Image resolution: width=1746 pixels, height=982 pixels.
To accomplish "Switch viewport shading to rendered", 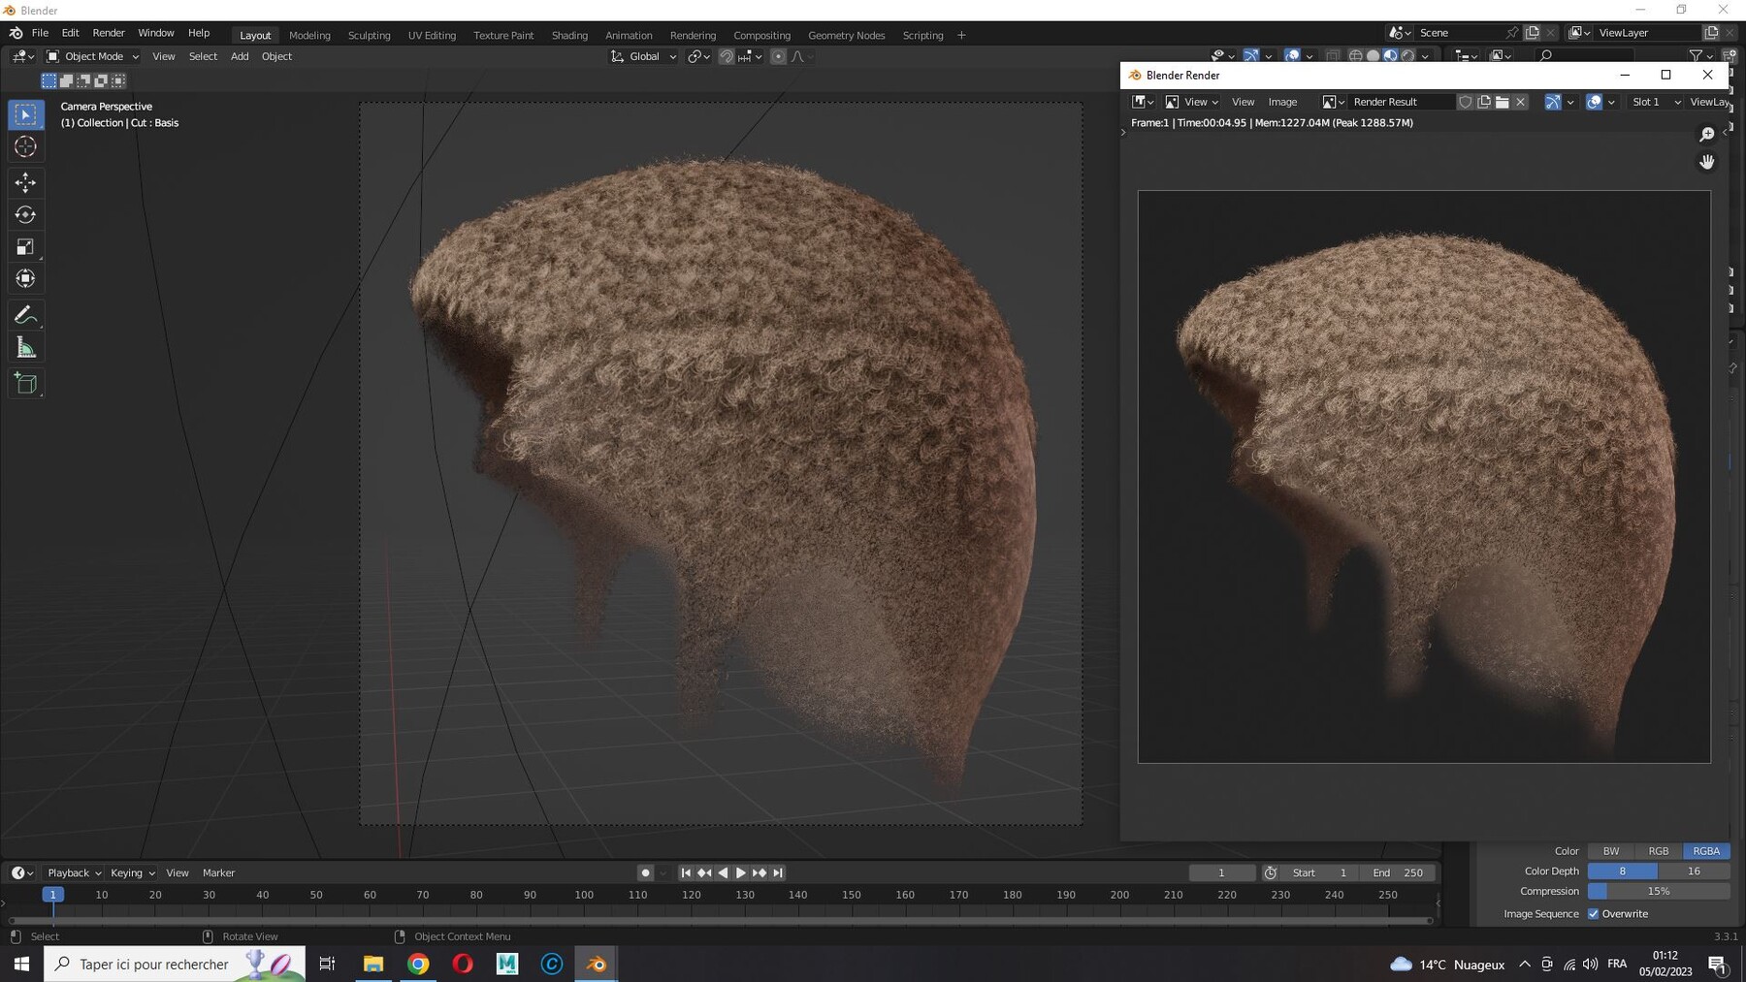I will 1408,56.
